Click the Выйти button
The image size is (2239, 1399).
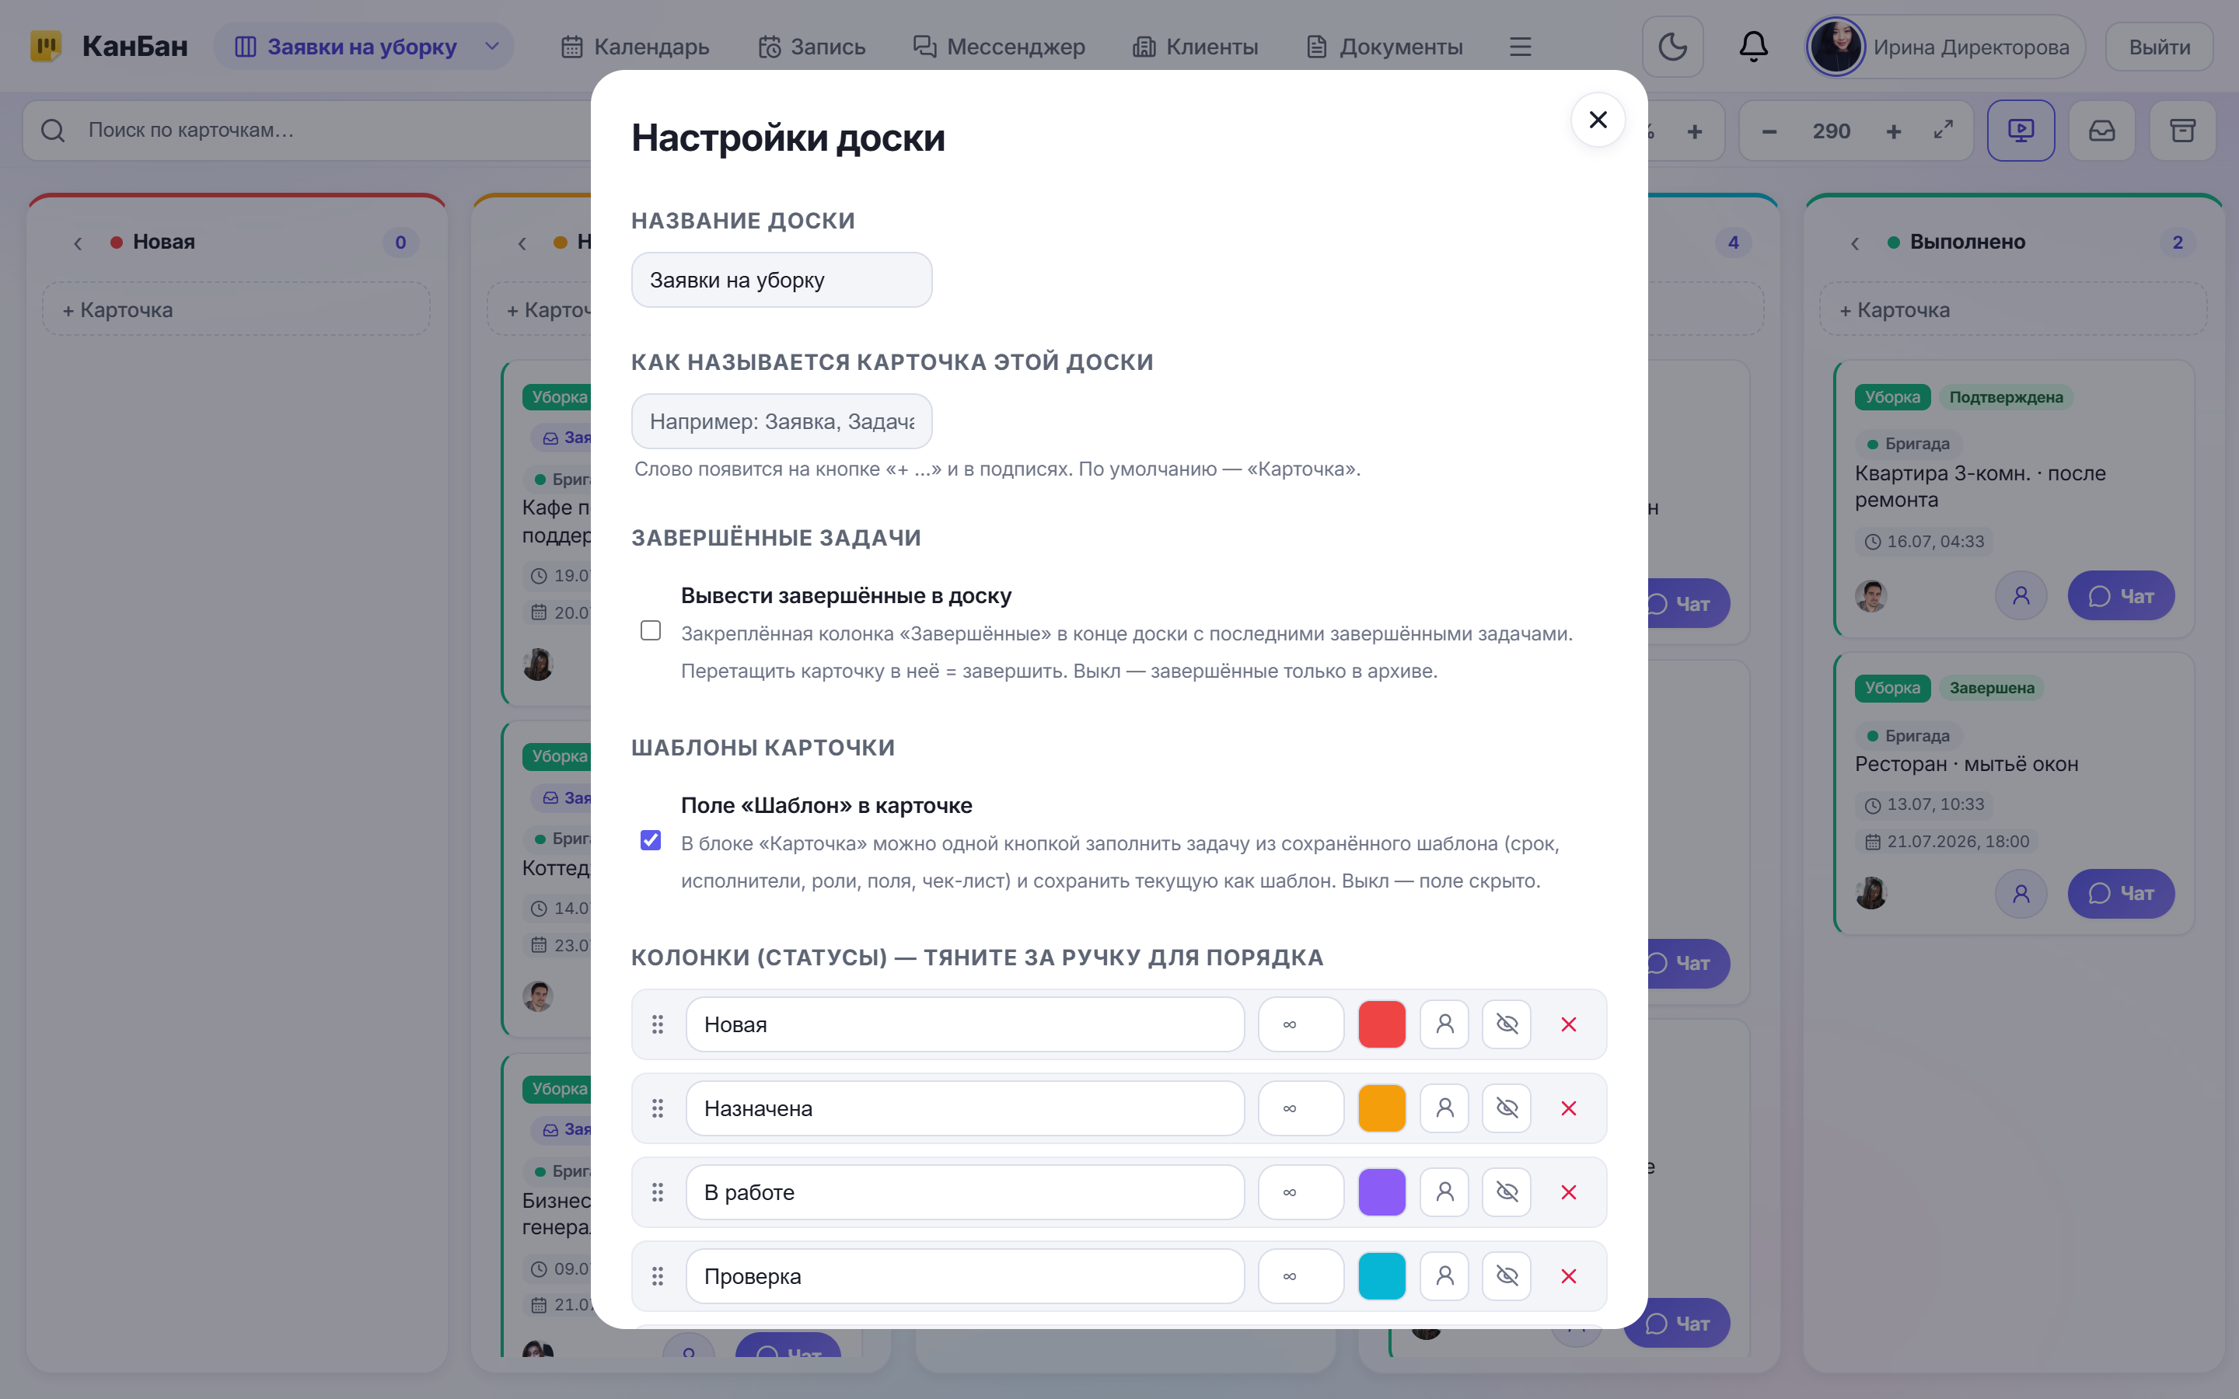pos(2160,47)
